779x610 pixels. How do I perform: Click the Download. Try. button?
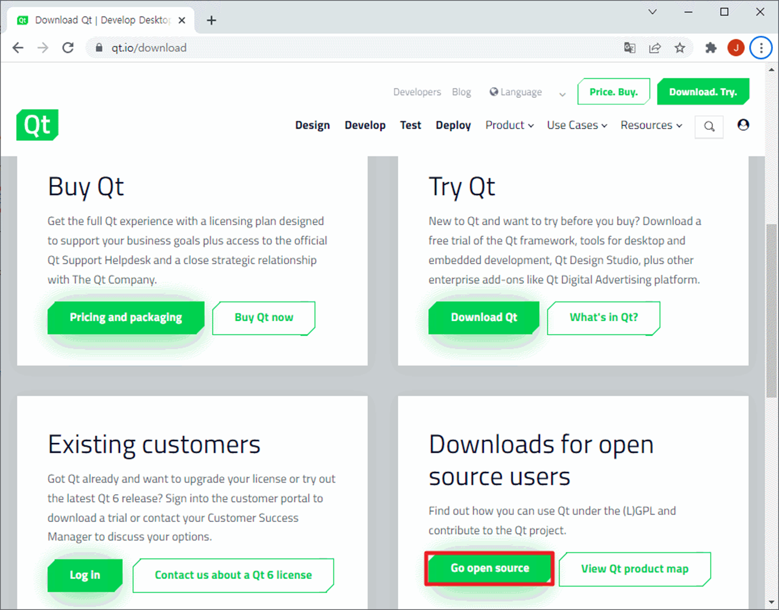click(x=703, y=91)
